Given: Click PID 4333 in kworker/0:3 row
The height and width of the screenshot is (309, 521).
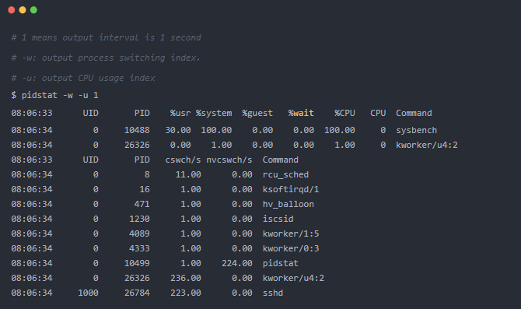Looking at the screenshot, I should pyautogui.click(x=139, y=248).
